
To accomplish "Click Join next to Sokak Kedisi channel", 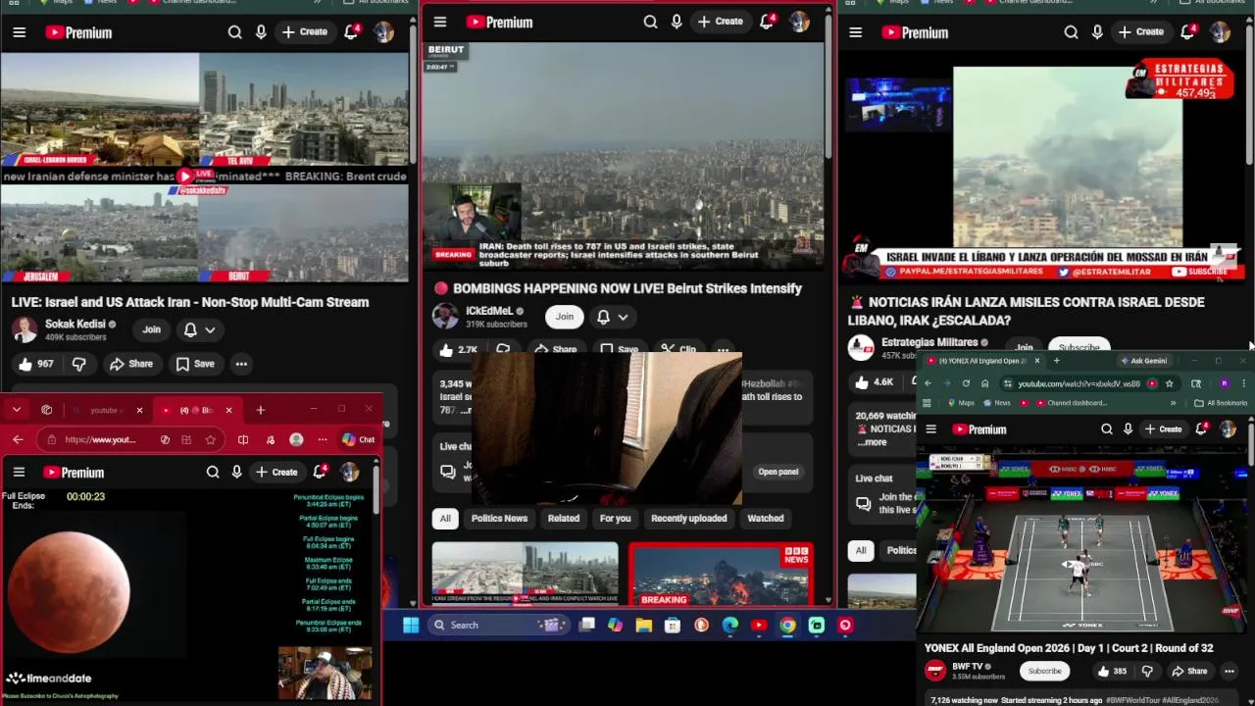I will 151,330.
